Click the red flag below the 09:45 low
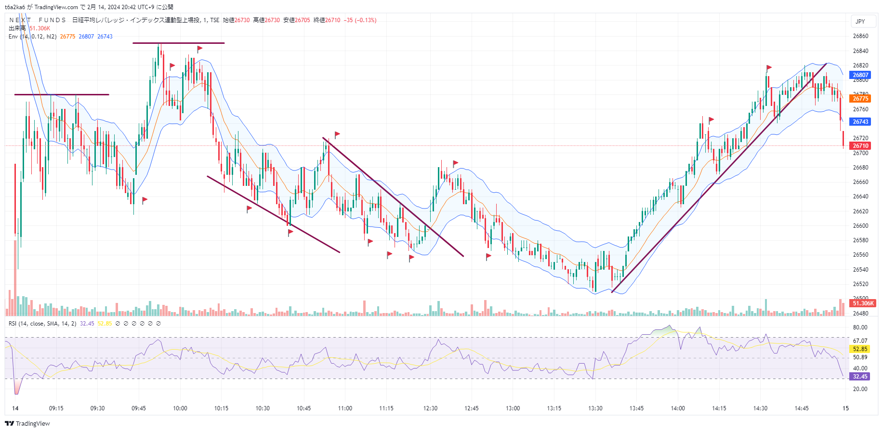The width and height of the screenshot is (883, 432). [x=145, y=199]
